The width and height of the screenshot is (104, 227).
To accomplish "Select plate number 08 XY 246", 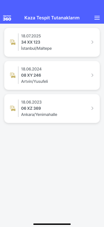I will pyautogui.click(x=31, y=75).
